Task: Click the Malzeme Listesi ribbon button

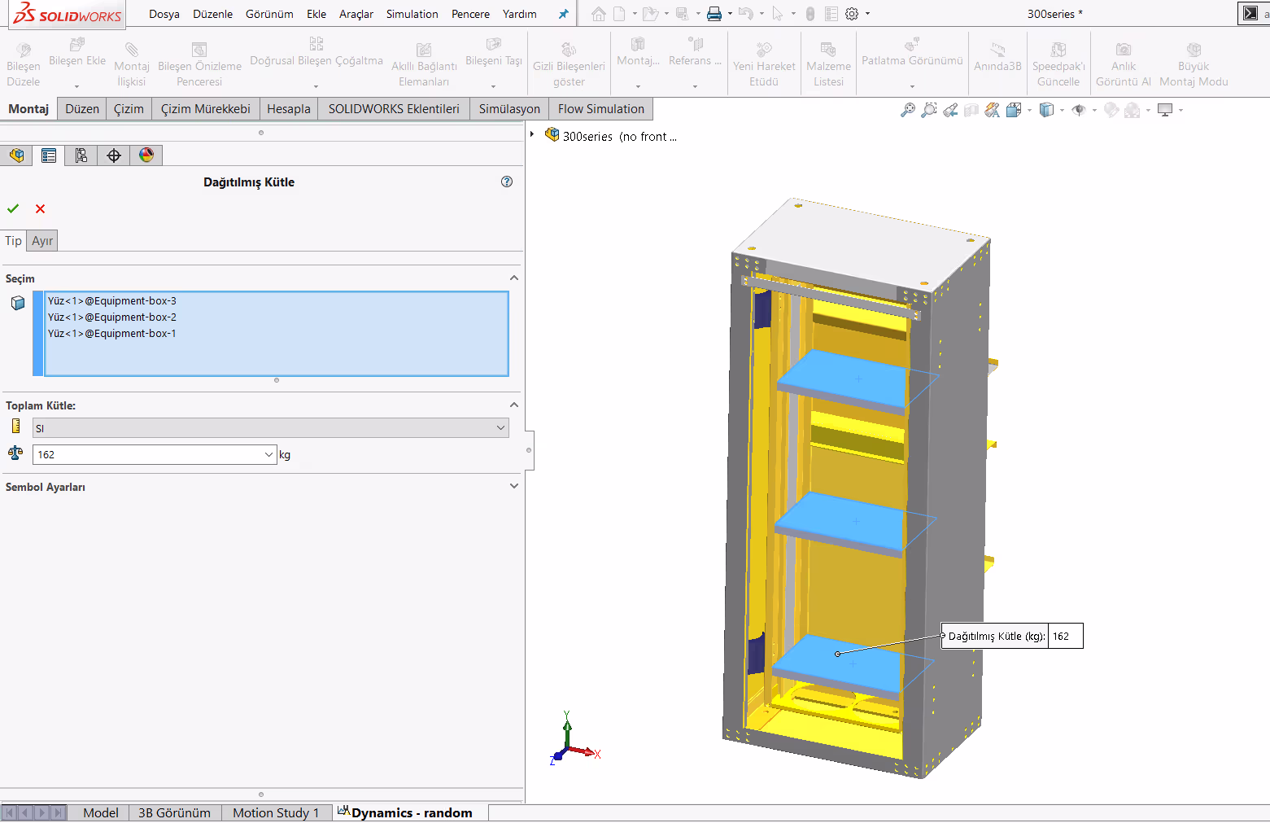Action: pos(828,63)
